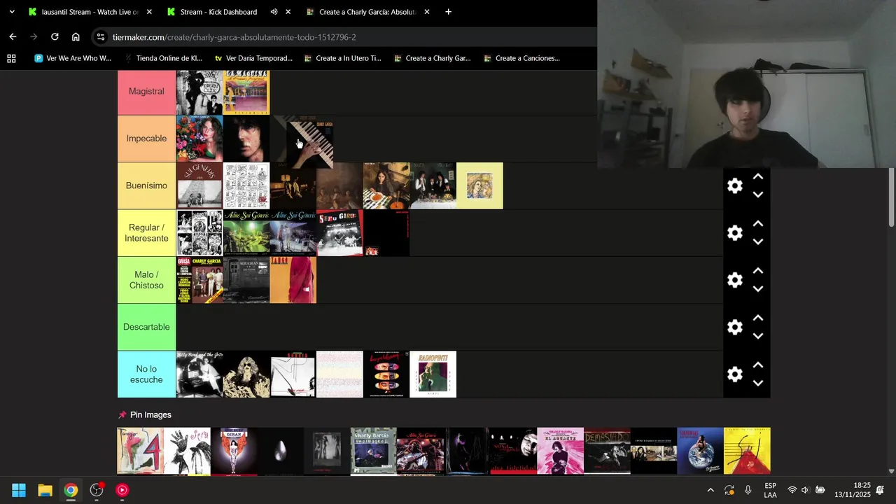Click the Regular / Interesante tier label
896x504 pixels.
coord(146,233)
